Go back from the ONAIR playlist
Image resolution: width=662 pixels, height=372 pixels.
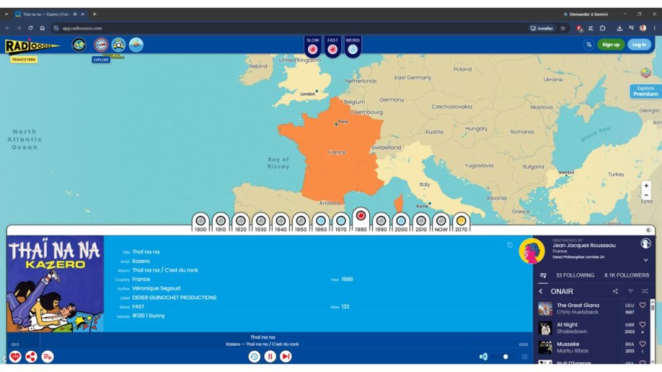tap(541, 291)
